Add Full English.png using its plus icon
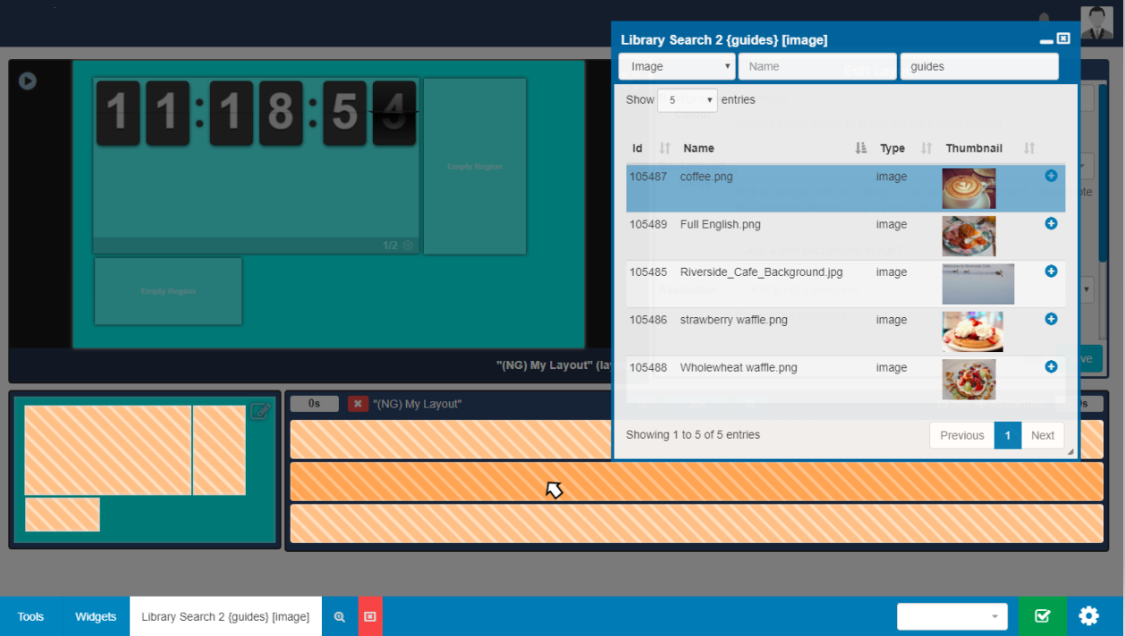The image size is (1125, 636). point(1051,223)
